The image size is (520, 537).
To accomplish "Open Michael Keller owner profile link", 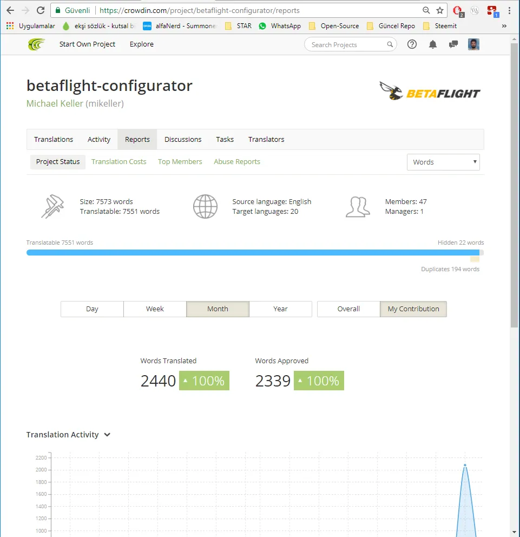I will 55,103.
